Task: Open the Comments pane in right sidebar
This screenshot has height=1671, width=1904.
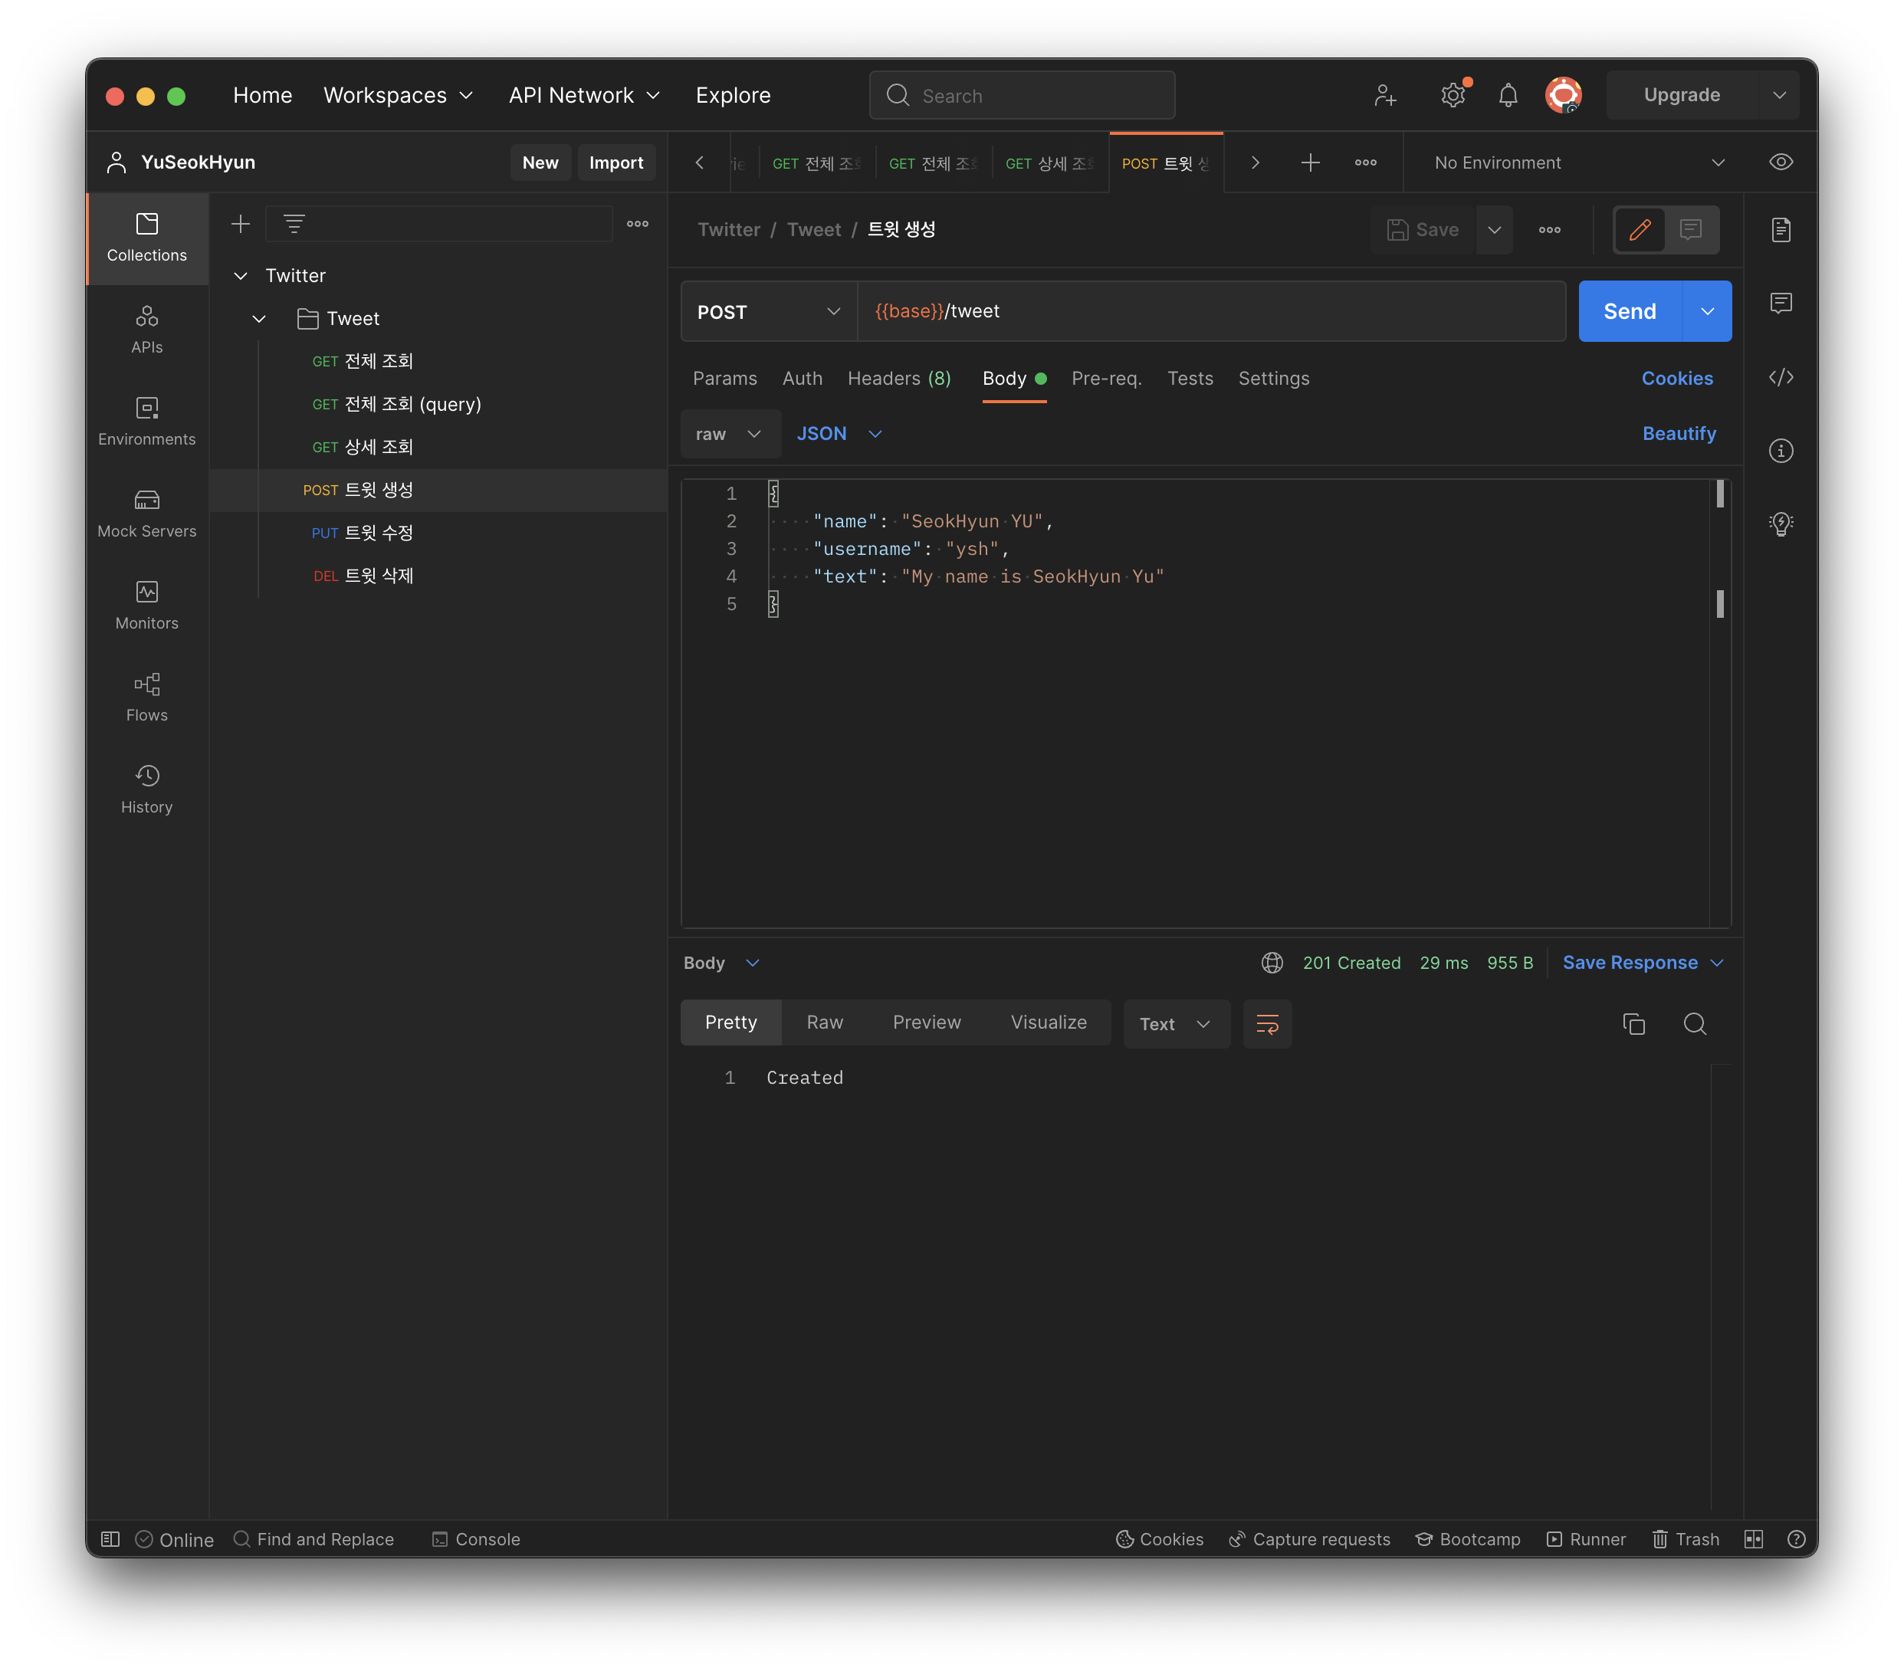Action: 1780,303
